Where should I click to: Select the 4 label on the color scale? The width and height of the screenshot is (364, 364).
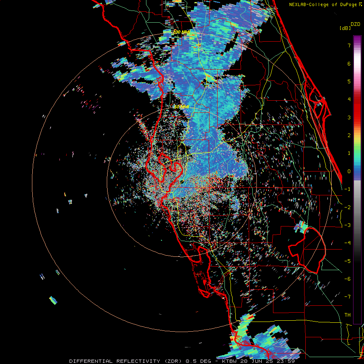click(x=349, y=99)
